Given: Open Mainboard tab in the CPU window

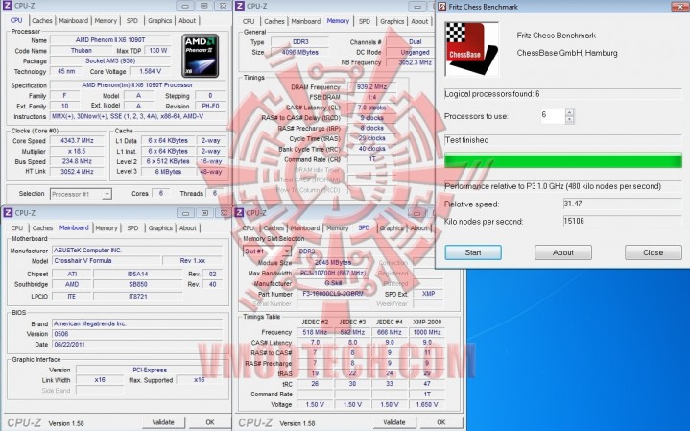Looking at the screenshot, I should [x=74, y=21].
